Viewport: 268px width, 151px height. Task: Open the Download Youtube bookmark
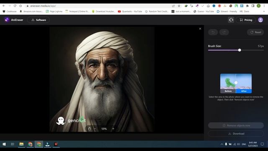coord(103,11)
